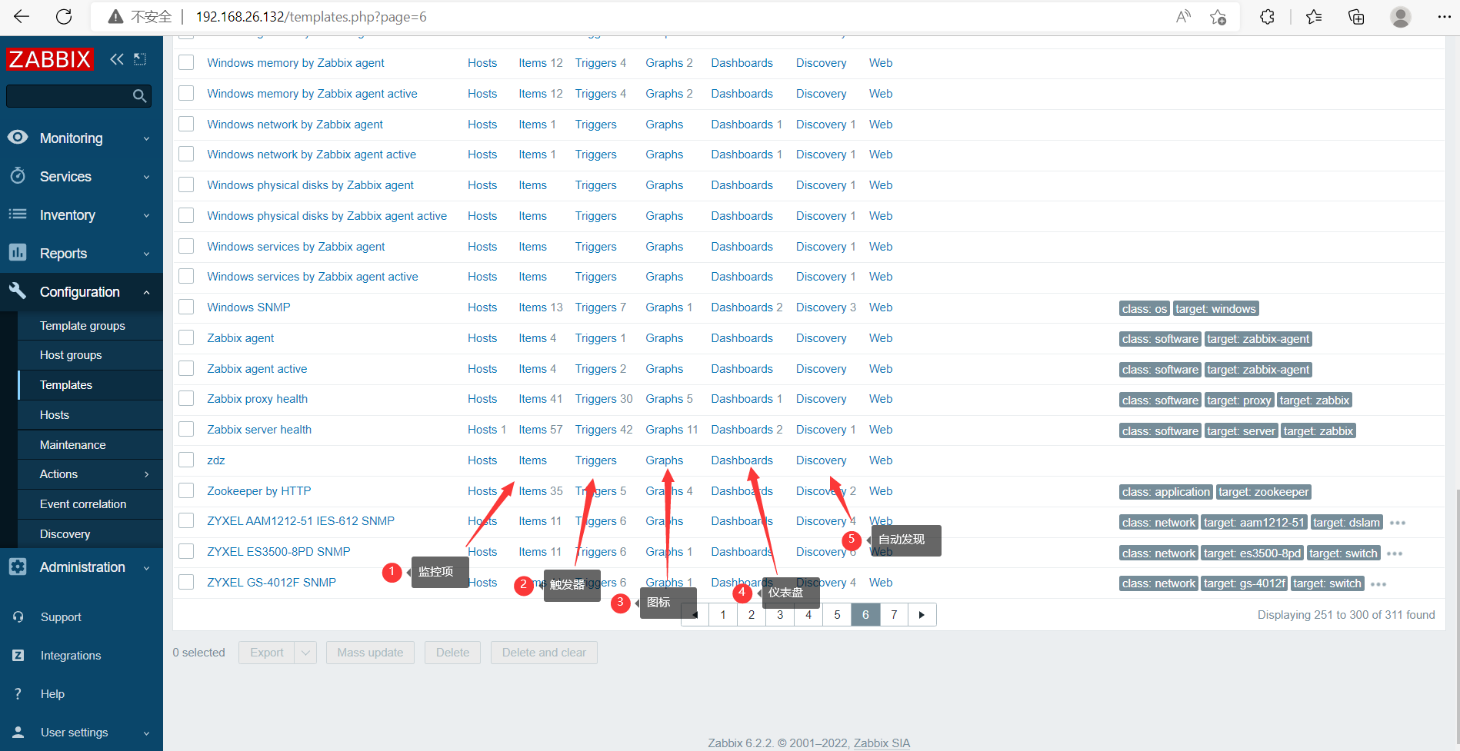
Task: View Triggers 30 of Zabbix proxy health
Action: click(x=604, y=399)
